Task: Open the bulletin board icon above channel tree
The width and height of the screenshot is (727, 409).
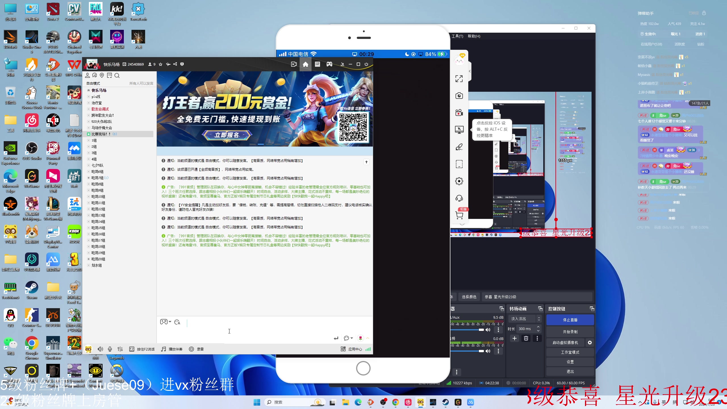Action: click(x=109, y=75)
